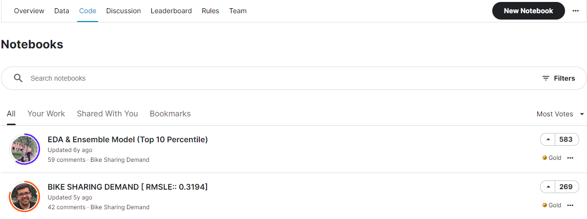The image size is (587, 219).
Task: Expand the Most Votes sort dropdown
Action: [x=560, y=114]
